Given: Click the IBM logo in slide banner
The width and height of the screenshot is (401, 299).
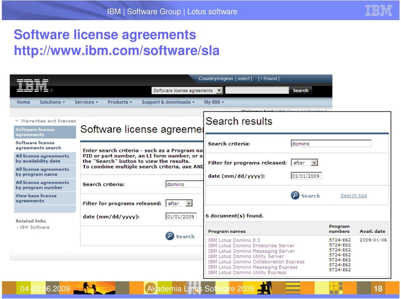Looking at the screenshot, I should (379, 10).
